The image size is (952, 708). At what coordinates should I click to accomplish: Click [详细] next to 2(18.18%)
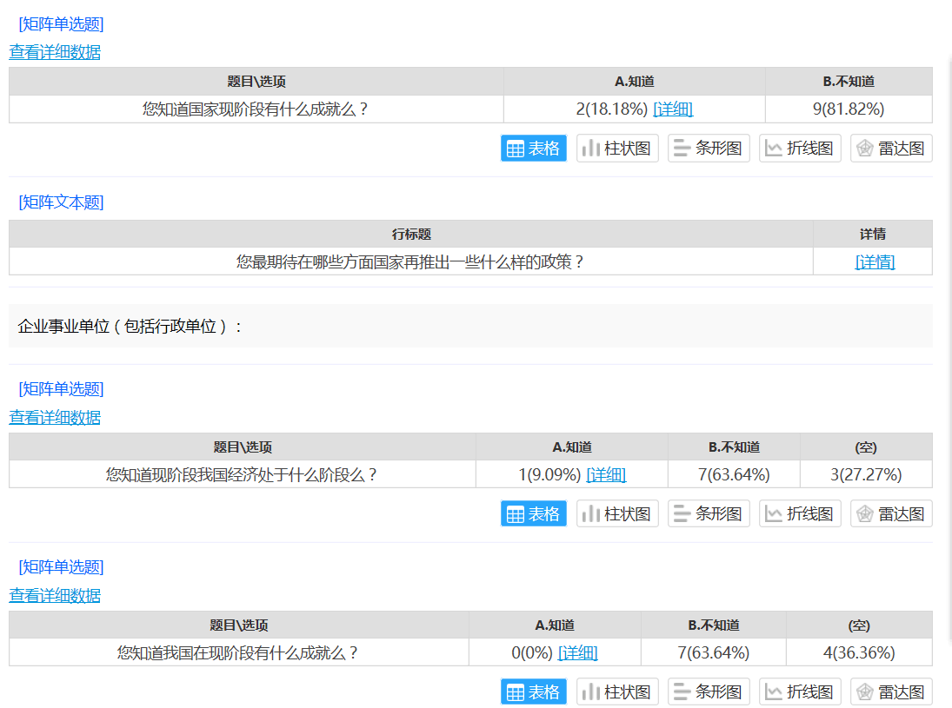click(673, 109)
